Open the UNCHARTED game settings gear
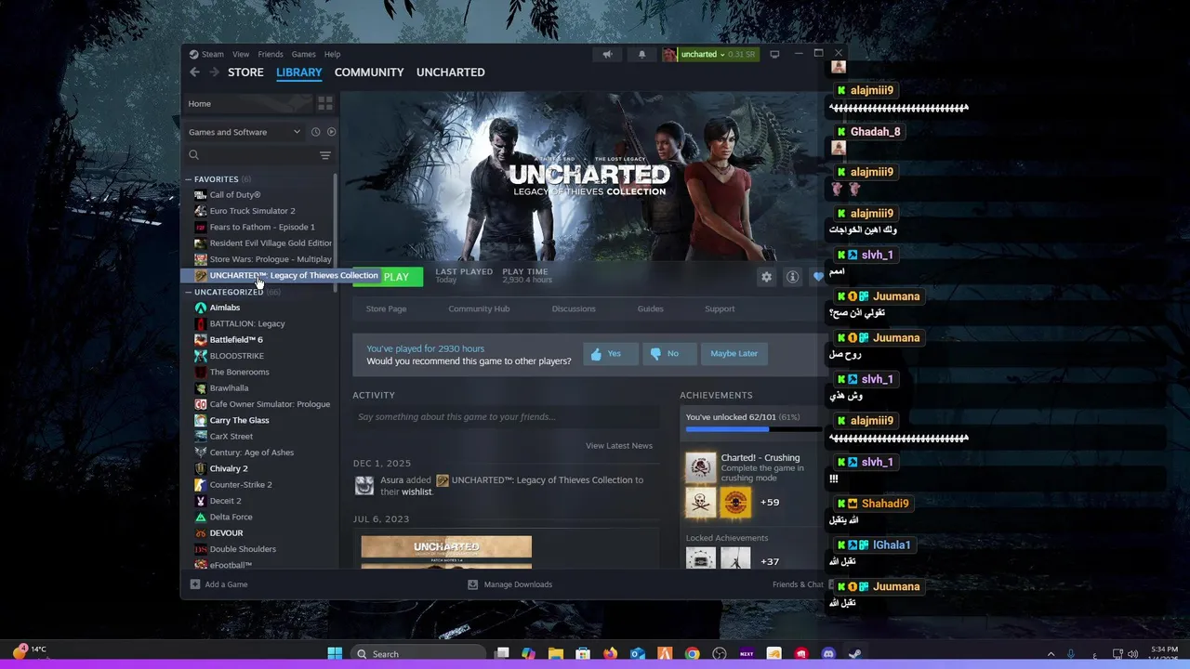Screen dimensions: 1190x669 click(x=766, y=277)
